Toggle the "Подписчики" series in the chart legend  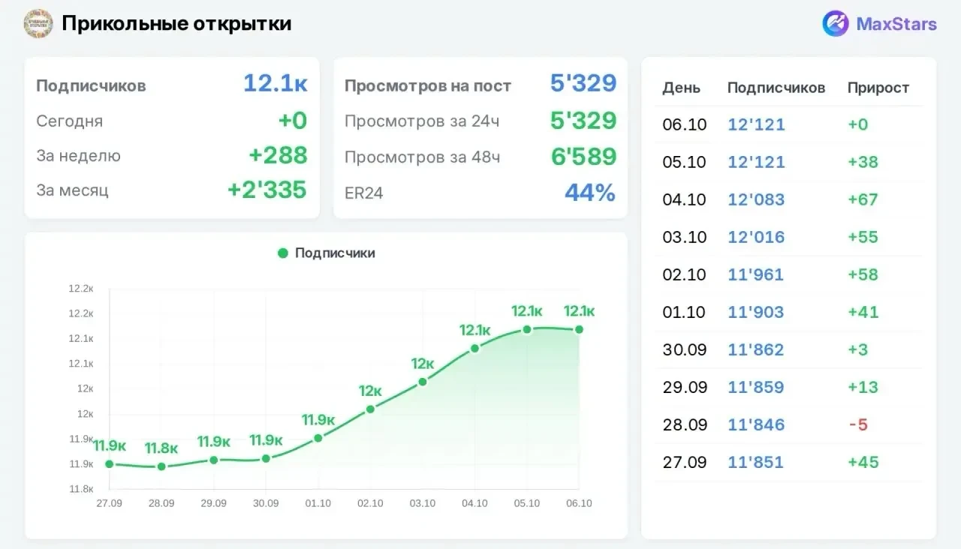(326, 253)
